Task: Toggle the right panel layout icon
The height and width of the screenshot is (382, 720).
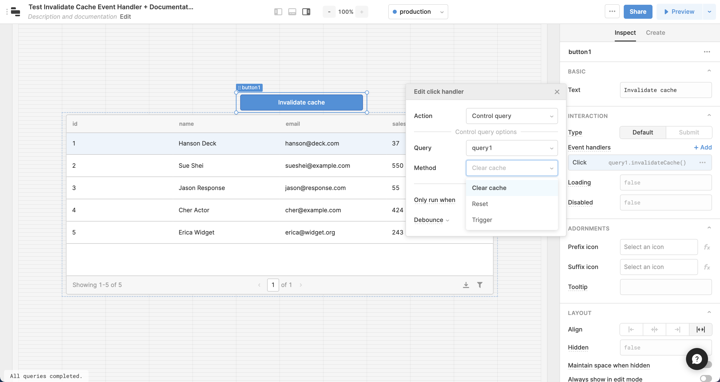Action: (306, 12)
